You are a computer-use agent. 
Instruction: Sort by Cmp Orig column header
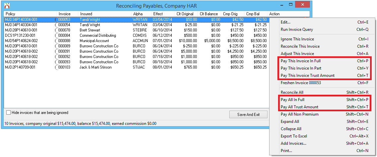point(232,14)
